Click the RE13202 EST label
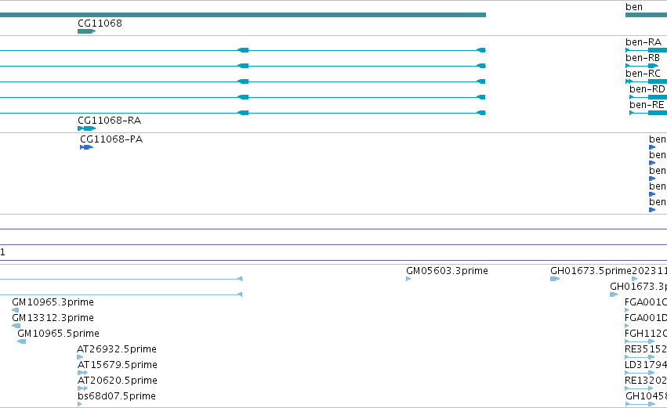The image size is (667, 408). [646, 381]
